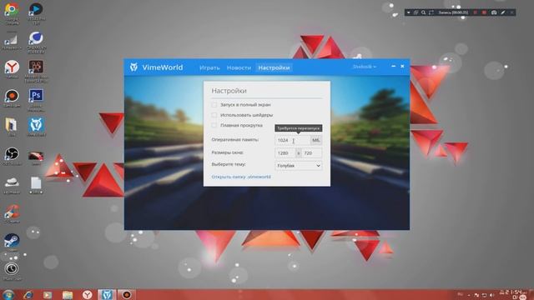Pause recording in recorder toolbar
Image resolution: width=534 pixels, height=300 pixels.
[475, 12]
